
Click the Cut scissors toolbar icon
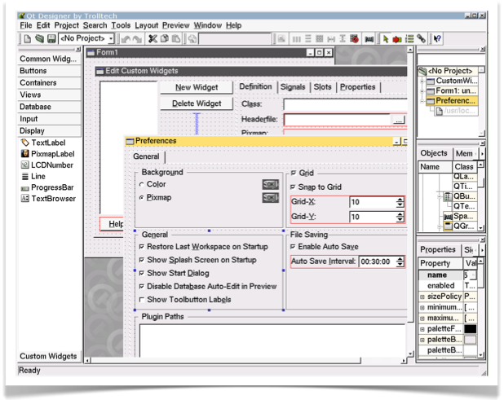pos(152,38)
